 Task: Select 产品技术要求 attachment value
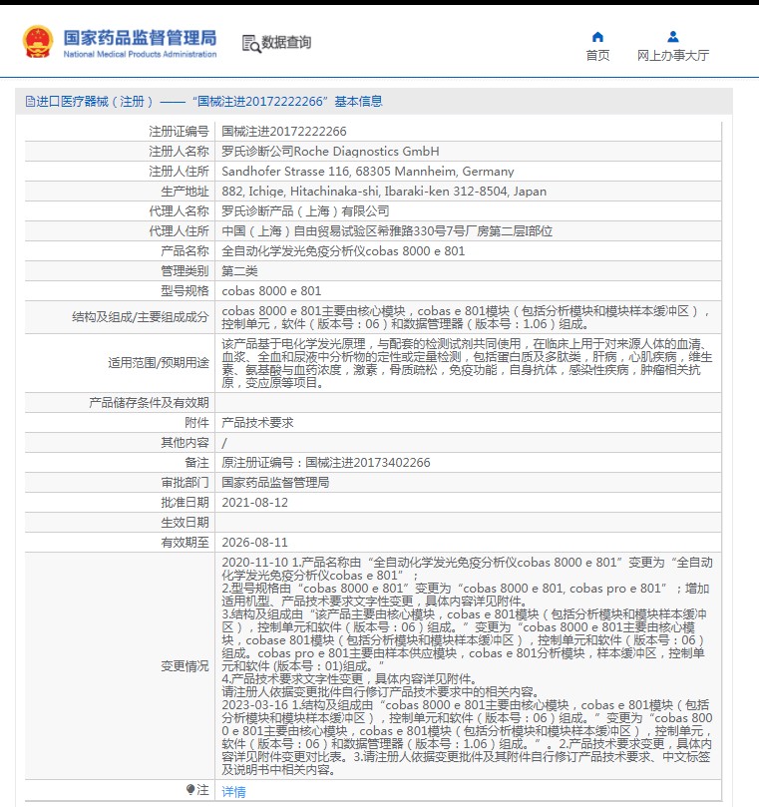pos(257,423)
